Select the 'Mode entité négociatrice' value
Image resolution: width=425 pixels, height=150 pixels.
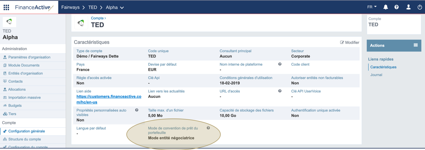point(171,138)
